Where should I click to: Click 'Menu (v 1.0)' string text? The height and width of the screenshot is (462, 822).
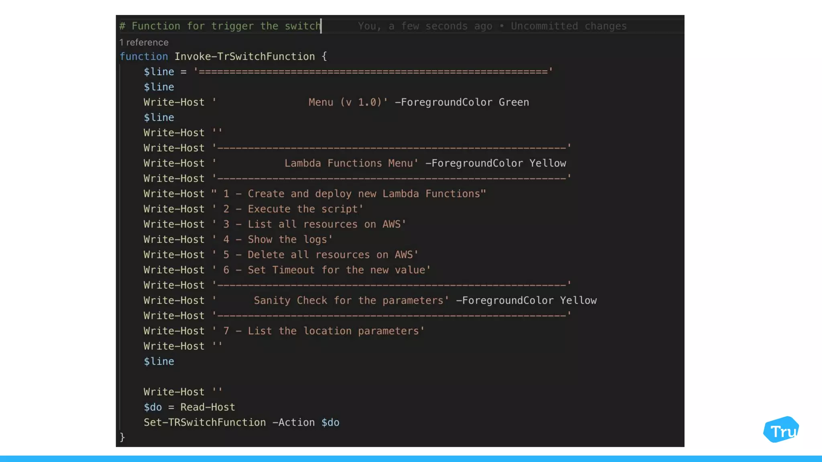(x=345, y=102)
